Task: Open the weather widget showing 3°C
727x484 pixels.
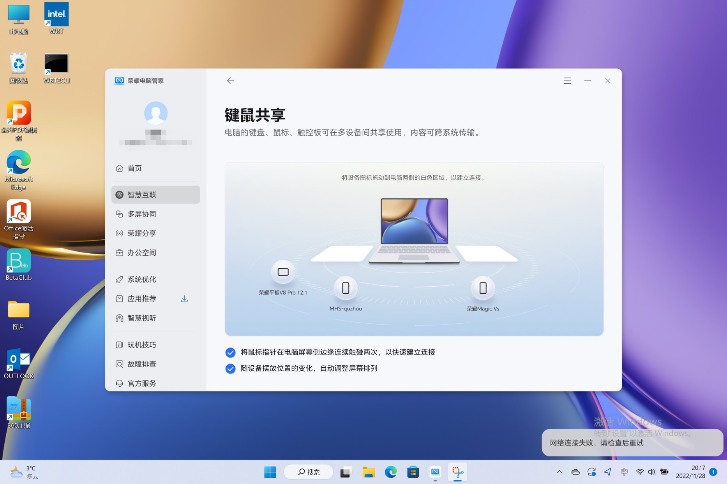Action: (x=24, y=472)
